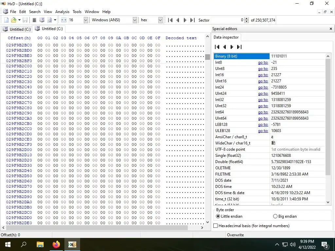Viewport: 335px width, 251px height.
Task: Open the View menu
Action: tap(48, 12)
